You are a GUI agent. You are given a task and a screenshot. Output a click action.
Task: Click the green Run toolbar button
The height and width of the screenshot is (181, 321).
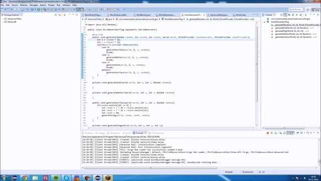click(x=38, y=10)
